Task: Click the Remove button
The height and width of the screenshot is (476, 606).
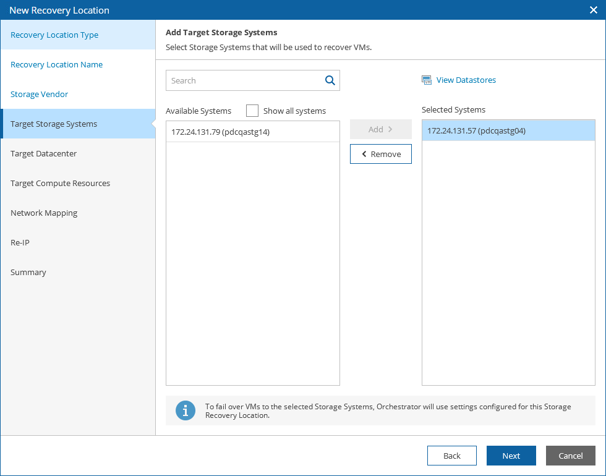Action: (381, 154)
